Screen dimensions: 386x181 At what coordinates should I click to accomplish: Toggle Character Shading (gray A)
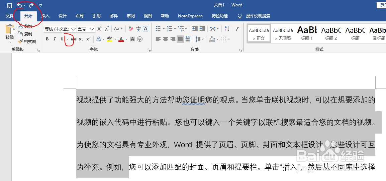(132, 39)
